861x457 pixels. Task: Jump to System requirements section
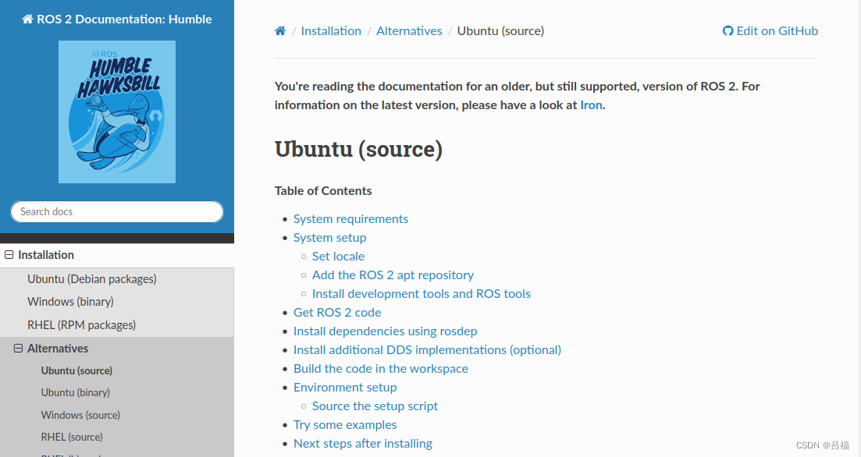(351, 219)
